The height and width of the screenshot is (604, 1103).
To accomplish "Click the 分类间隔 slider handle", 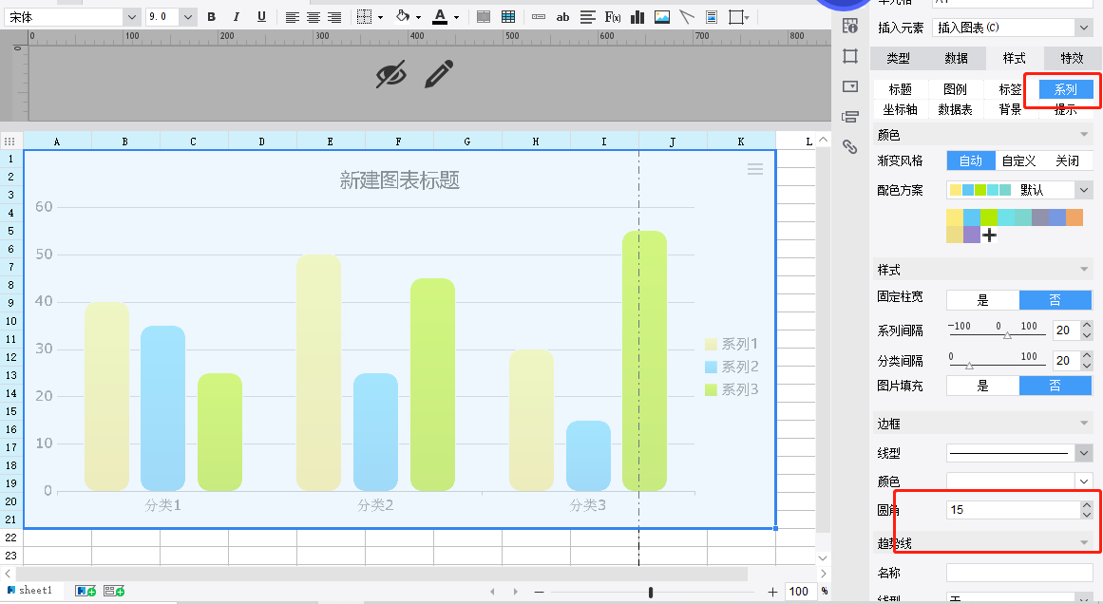I will pyautogui.click(x=969, y=366).
